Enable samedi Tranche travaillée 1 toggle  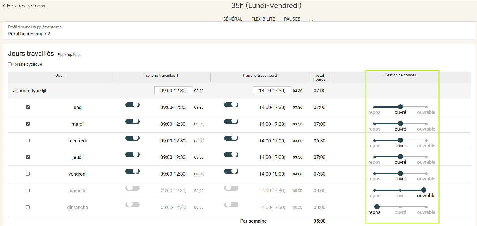pos(132,188)
